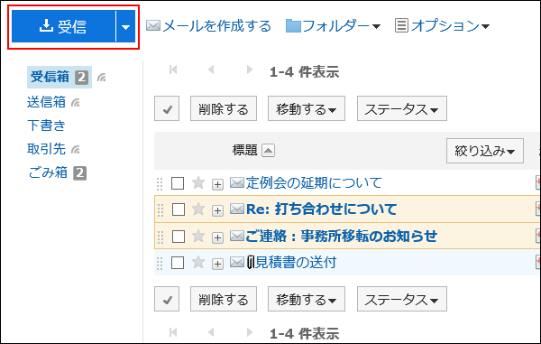
Task: Check the box for 見積書の送付
Action: point(178,263)
